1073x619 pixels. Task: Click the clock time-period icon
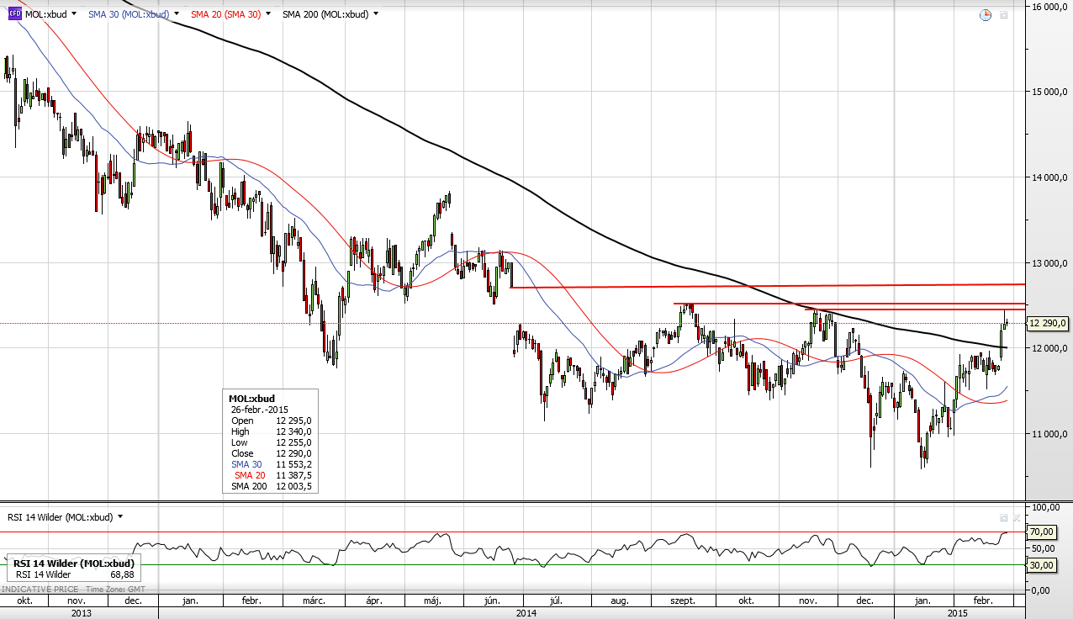click(x=987, y=14)
